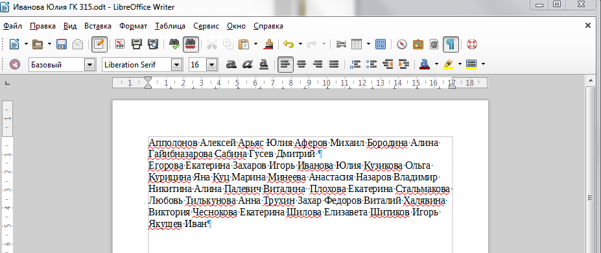Toggle italic text formatting
Viewport: 601px width, 253px height.
pyautogui.click(x=247, y=64)
